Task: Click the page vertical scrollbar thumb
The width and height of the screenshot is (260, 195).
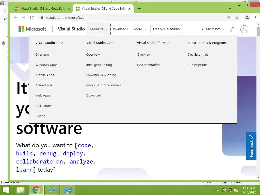Action: pyautogui.click(x=258, y=31)
